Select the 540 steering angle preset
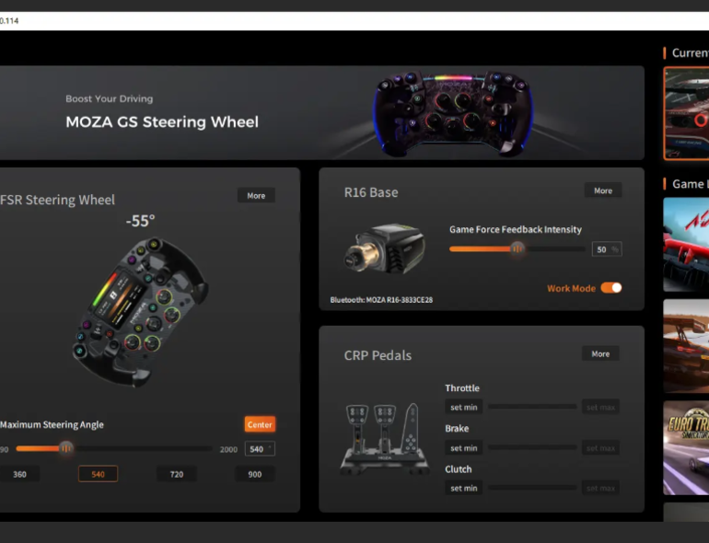 [x=98, y=474]
